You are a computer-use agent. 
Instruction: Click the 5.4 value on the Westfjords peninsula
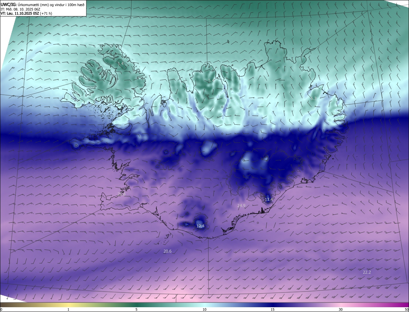pyautogui.click(x=121, y=64)
